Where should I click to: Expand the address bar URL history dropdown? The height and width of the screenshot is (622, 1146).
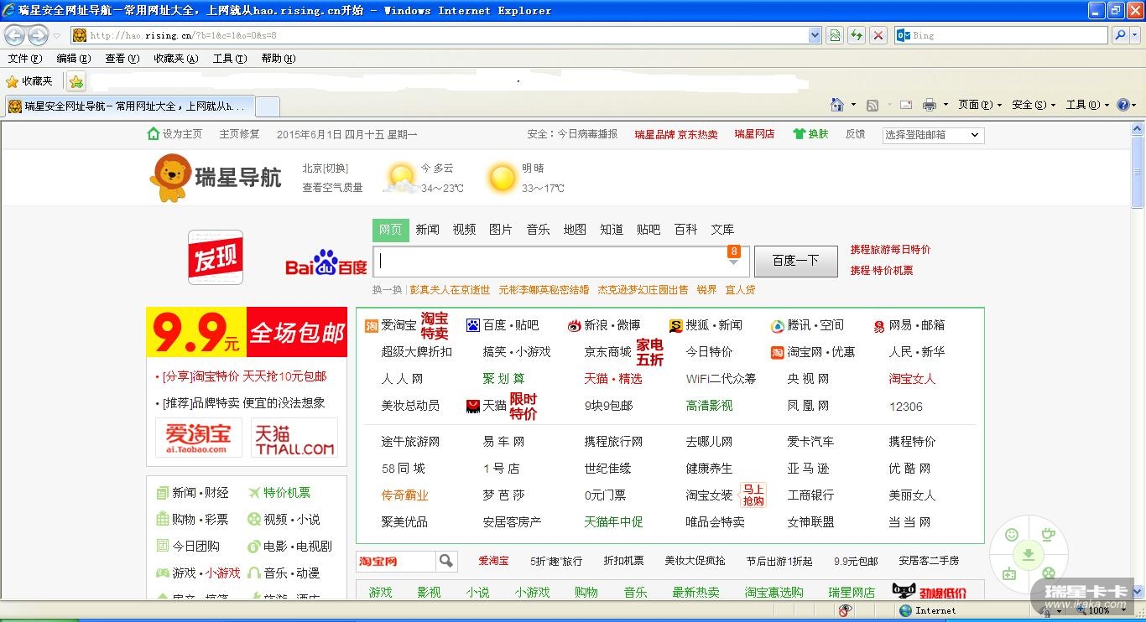point(815,35)
